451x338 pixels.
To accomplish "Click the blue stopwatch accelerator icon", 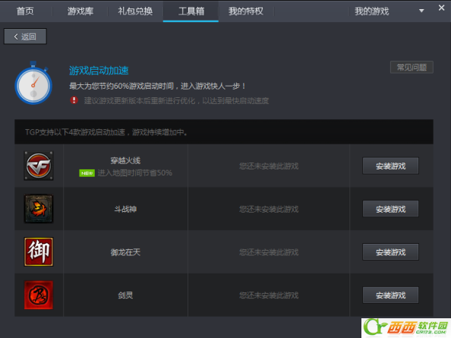I will [x=33, y=83].
